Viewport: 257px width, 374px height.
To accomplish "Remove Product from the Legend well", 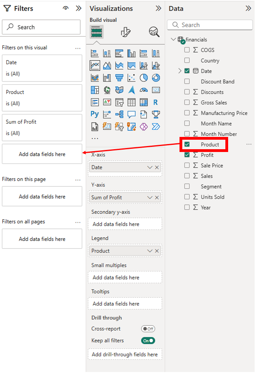I will click(x=157, y=251).
